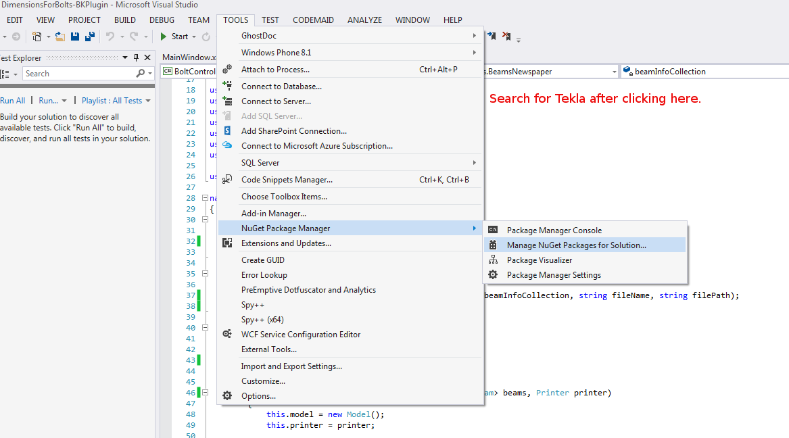Viewport: 789px width, 438px height.
Task: Open the BeamsNewspaper class dropdown
Action: [614, 72]
